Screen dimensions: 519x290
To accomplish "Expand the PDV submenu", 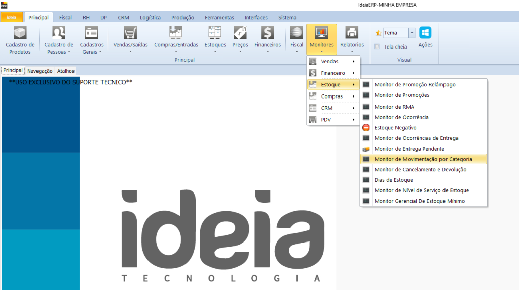I will (333, 120).
